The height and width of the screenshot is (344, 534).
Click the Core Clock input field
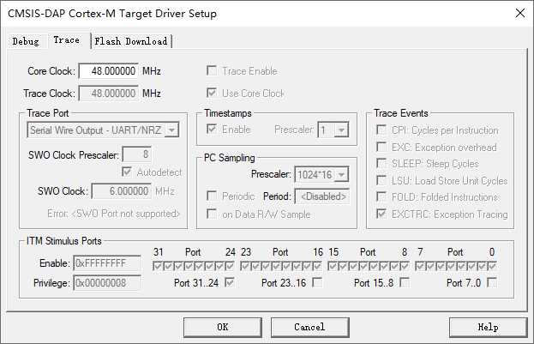109,71
